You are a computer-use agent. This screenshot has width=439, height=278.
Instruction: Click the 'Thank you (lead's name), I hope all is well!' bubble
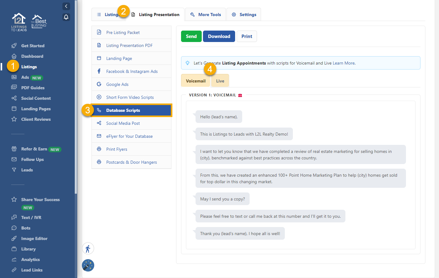click(240, 234)
